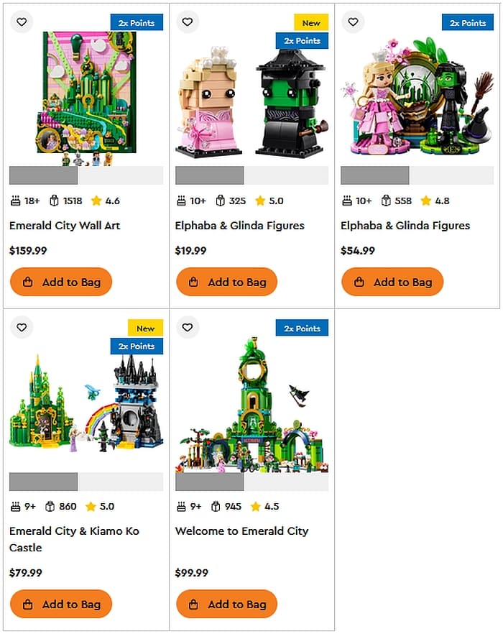
Task: Click heart icon on Emerald City & Kiamo Ko Castle
Action: tap(22, 327)
